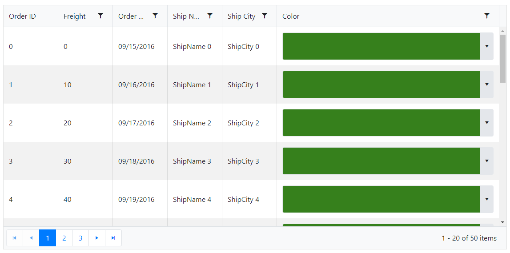The width and height of the screenshot is (510, 253).
Task: Jump to the last page arrow
Action: coord(113,238)
